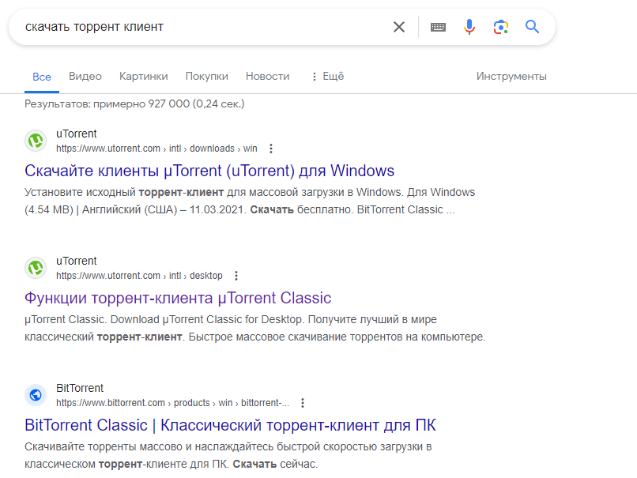Open the on-screen keyboard input tool
Image resolution: width=637 pixels, height=478 pixels.
coord(438,27)
